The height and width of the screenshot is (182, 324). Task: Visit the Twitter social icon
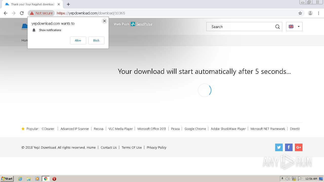point(279,147)
